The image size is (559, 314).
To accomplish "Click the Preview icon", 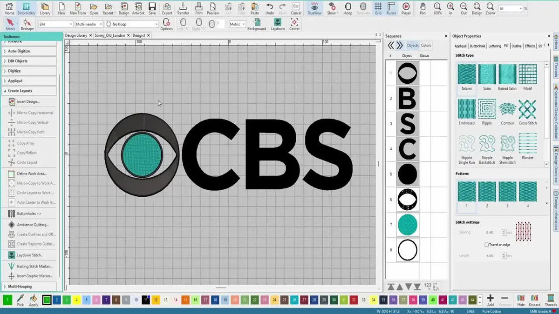I will point(213,8).
